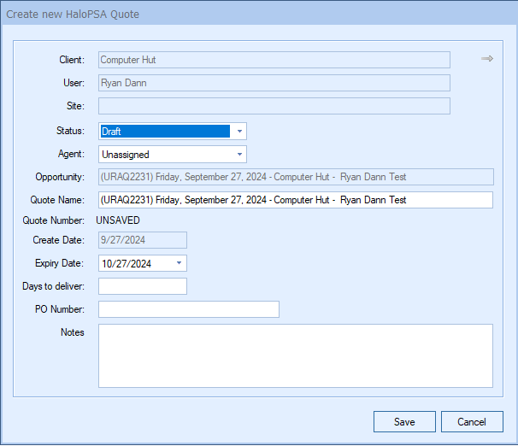Viewport: 518px width, 446px height.
Task: Click into the Quote Name field
Action: click(x=296, y=200)
